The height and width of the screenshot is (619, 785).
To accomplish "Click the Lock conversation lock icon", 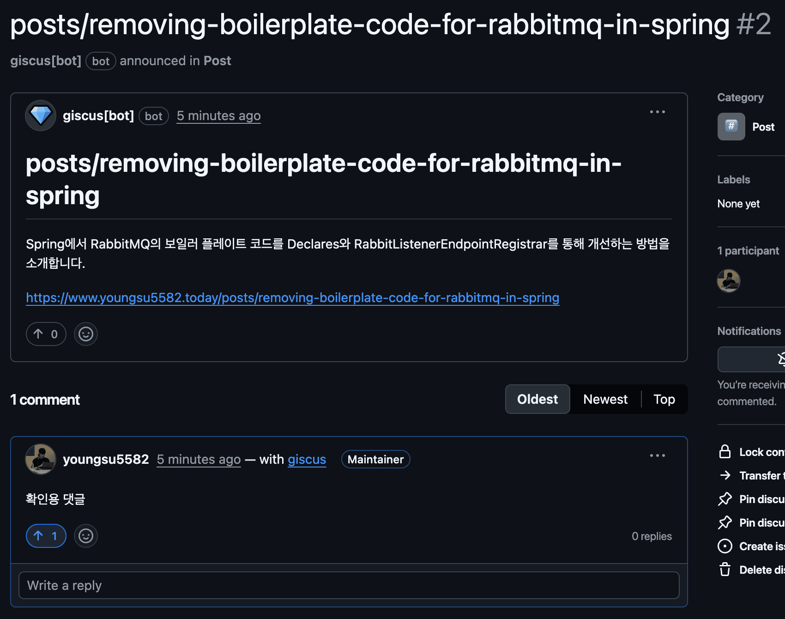I will click(x=725, y=452).
